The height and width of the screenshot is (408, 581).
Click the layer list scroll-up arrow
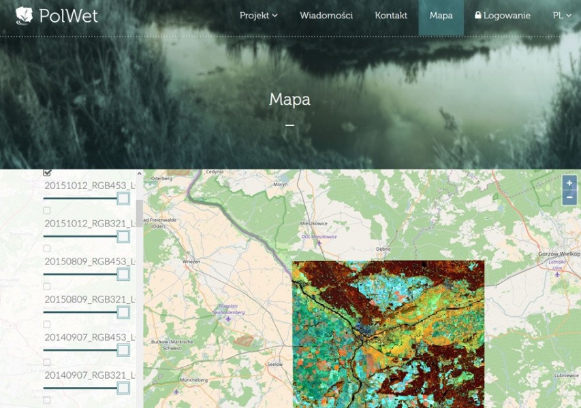point(140,173)
